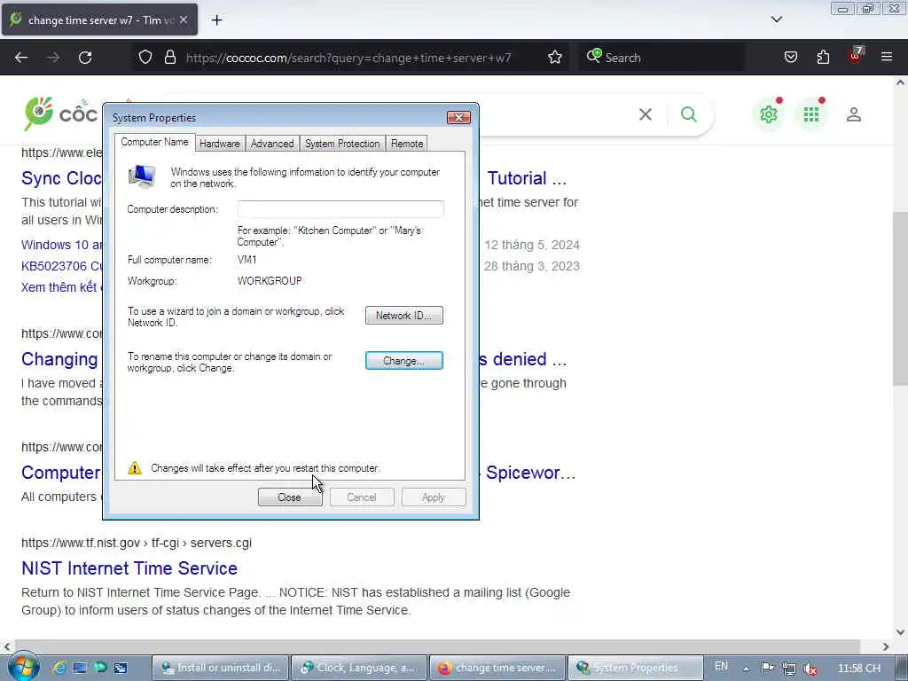Show hidden tray icons arrow
The image size is (908, 681).
coord(747,669)
